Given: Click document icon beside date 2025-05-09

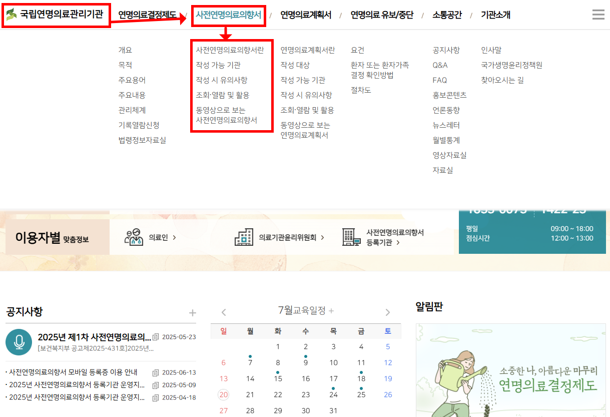Looking at the screenshot, I should point(155,385).
